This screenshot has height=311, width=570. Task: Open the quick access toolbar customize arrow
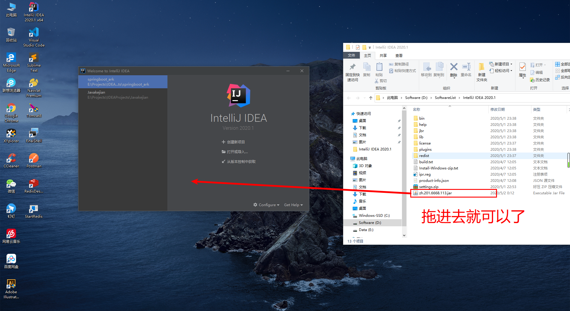click(370, 47)
